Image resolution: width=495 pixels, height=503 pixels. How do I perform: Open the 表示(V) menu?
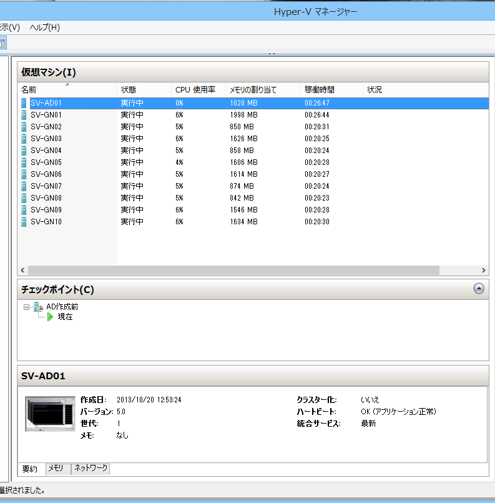click(x=9, y=27)
